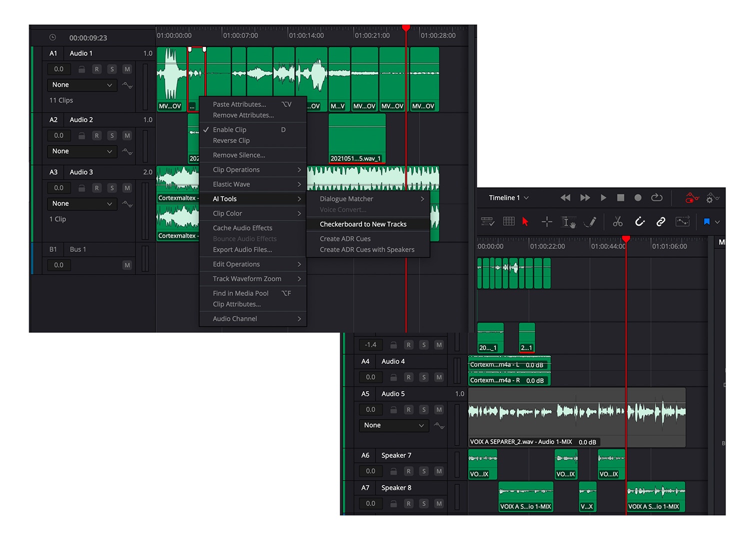Click the red automation toggle icon

point(691,198)
